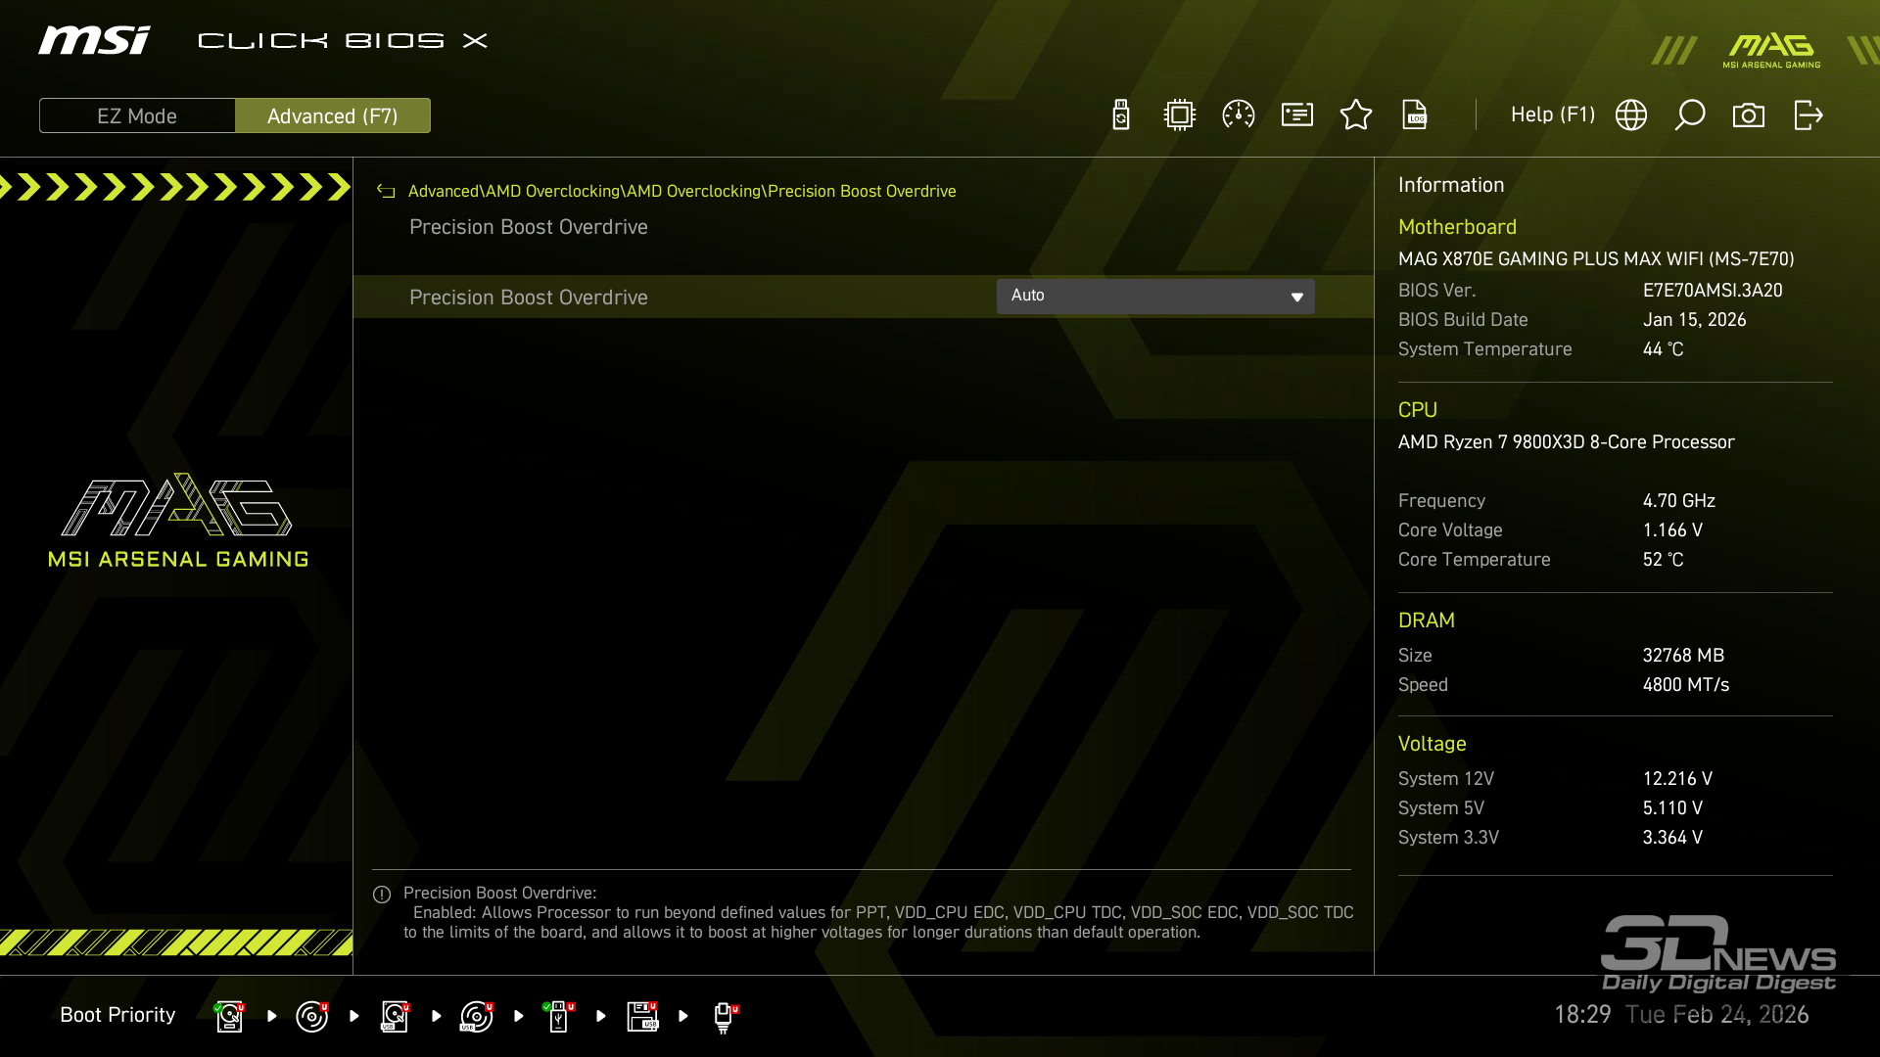Viewport: 1880px width, 1057px height.
Task: Take a screenshot with the camera icon
Action: click(x=1749, y=115)
